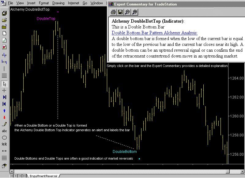Follow Double Bottom Bar Pattern Alchemy Analysis link
The width and height of the screenshot is (245, 178).
click(155, 33)
